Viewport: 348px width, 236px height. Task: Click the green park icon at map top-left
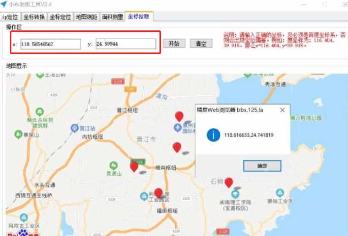pyautogui.click(x=40, y=76)
